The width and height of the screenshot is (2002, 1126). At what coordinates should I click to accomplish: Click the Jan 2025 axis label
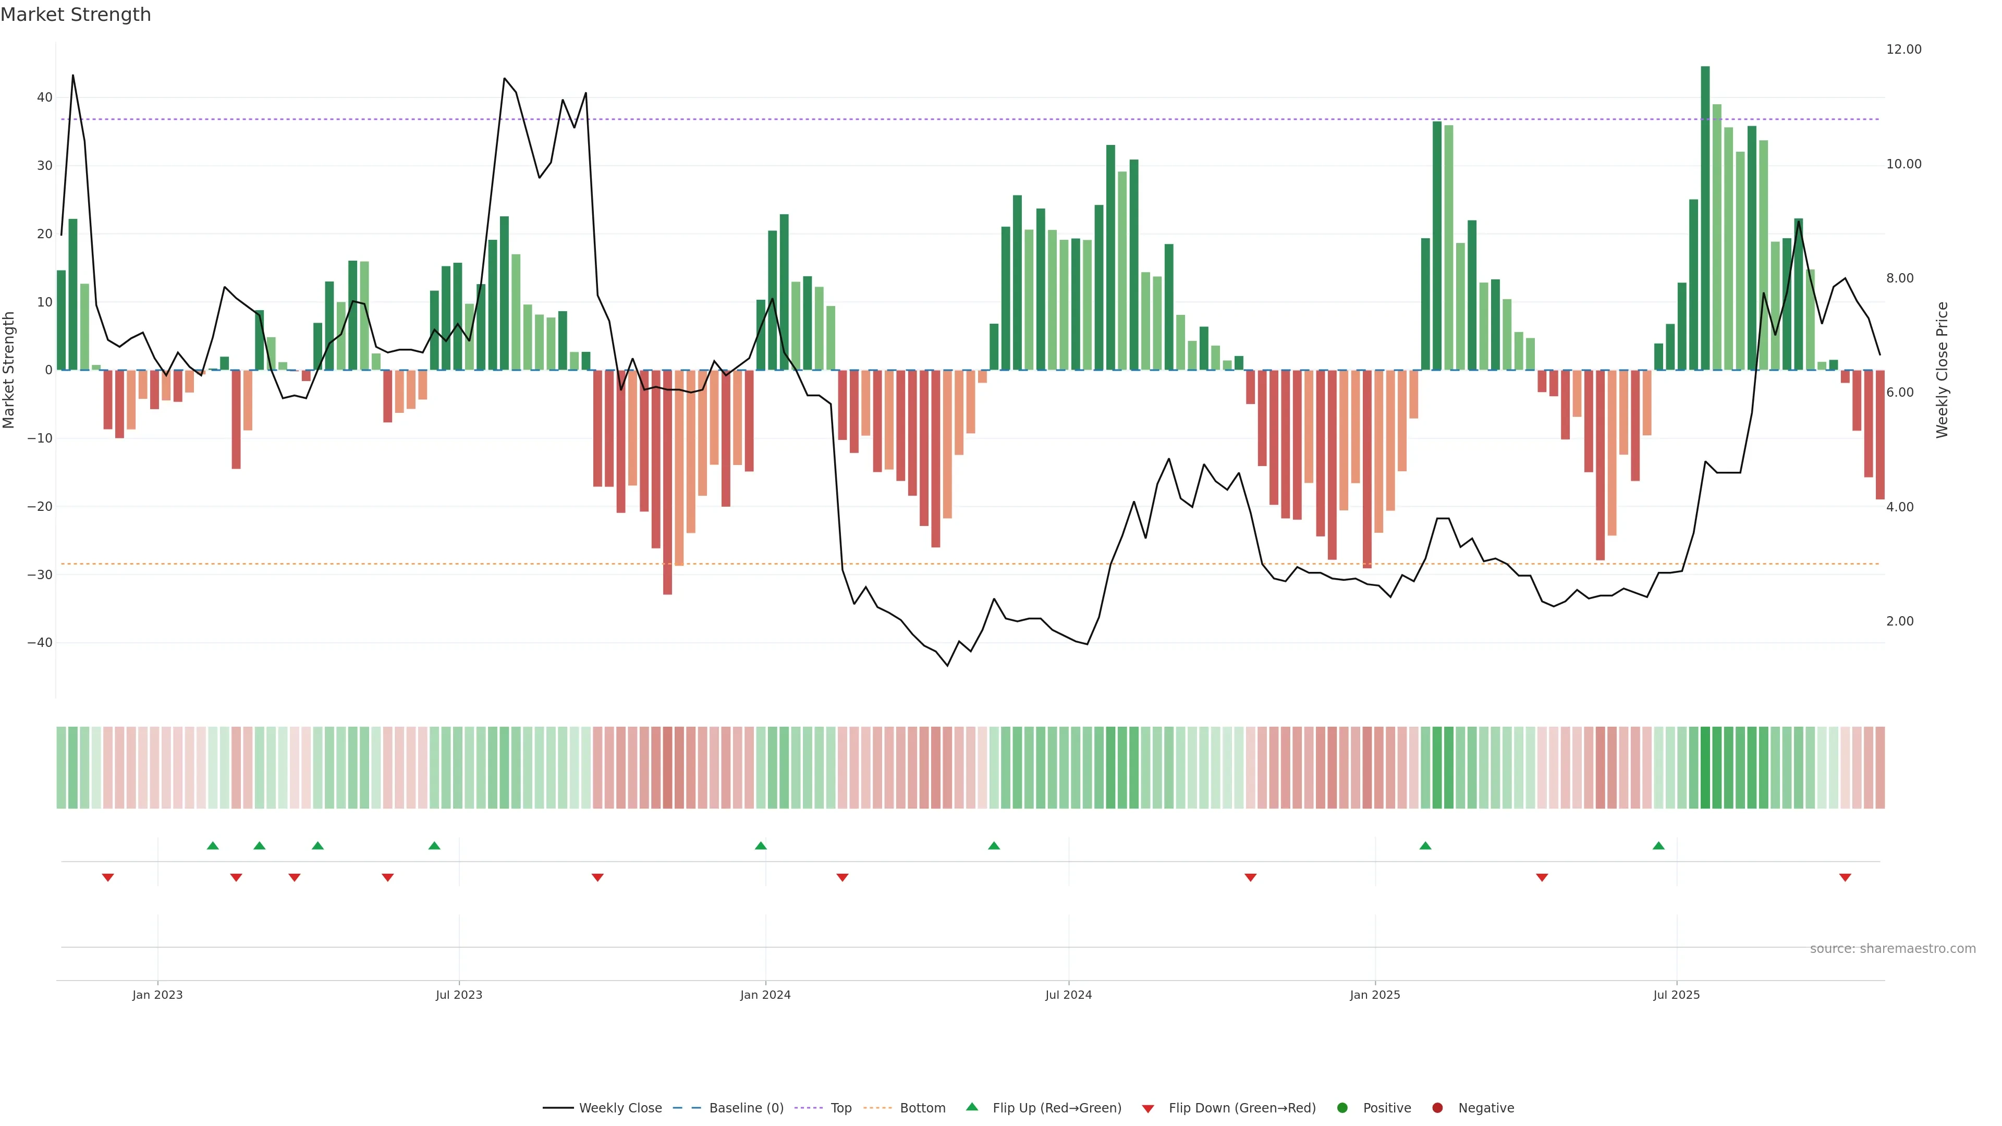click(1375, 995)
